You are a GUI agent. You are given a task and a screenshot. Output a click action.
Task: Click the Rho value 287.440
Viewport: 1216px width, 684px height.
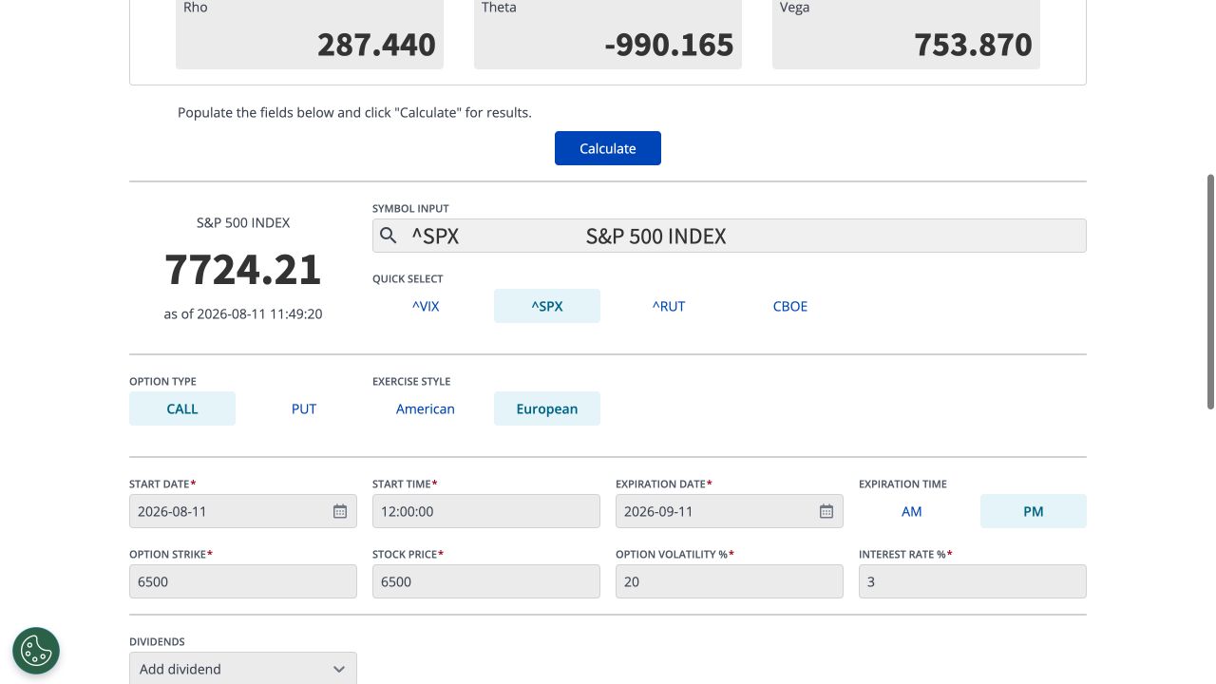[376, 45]
